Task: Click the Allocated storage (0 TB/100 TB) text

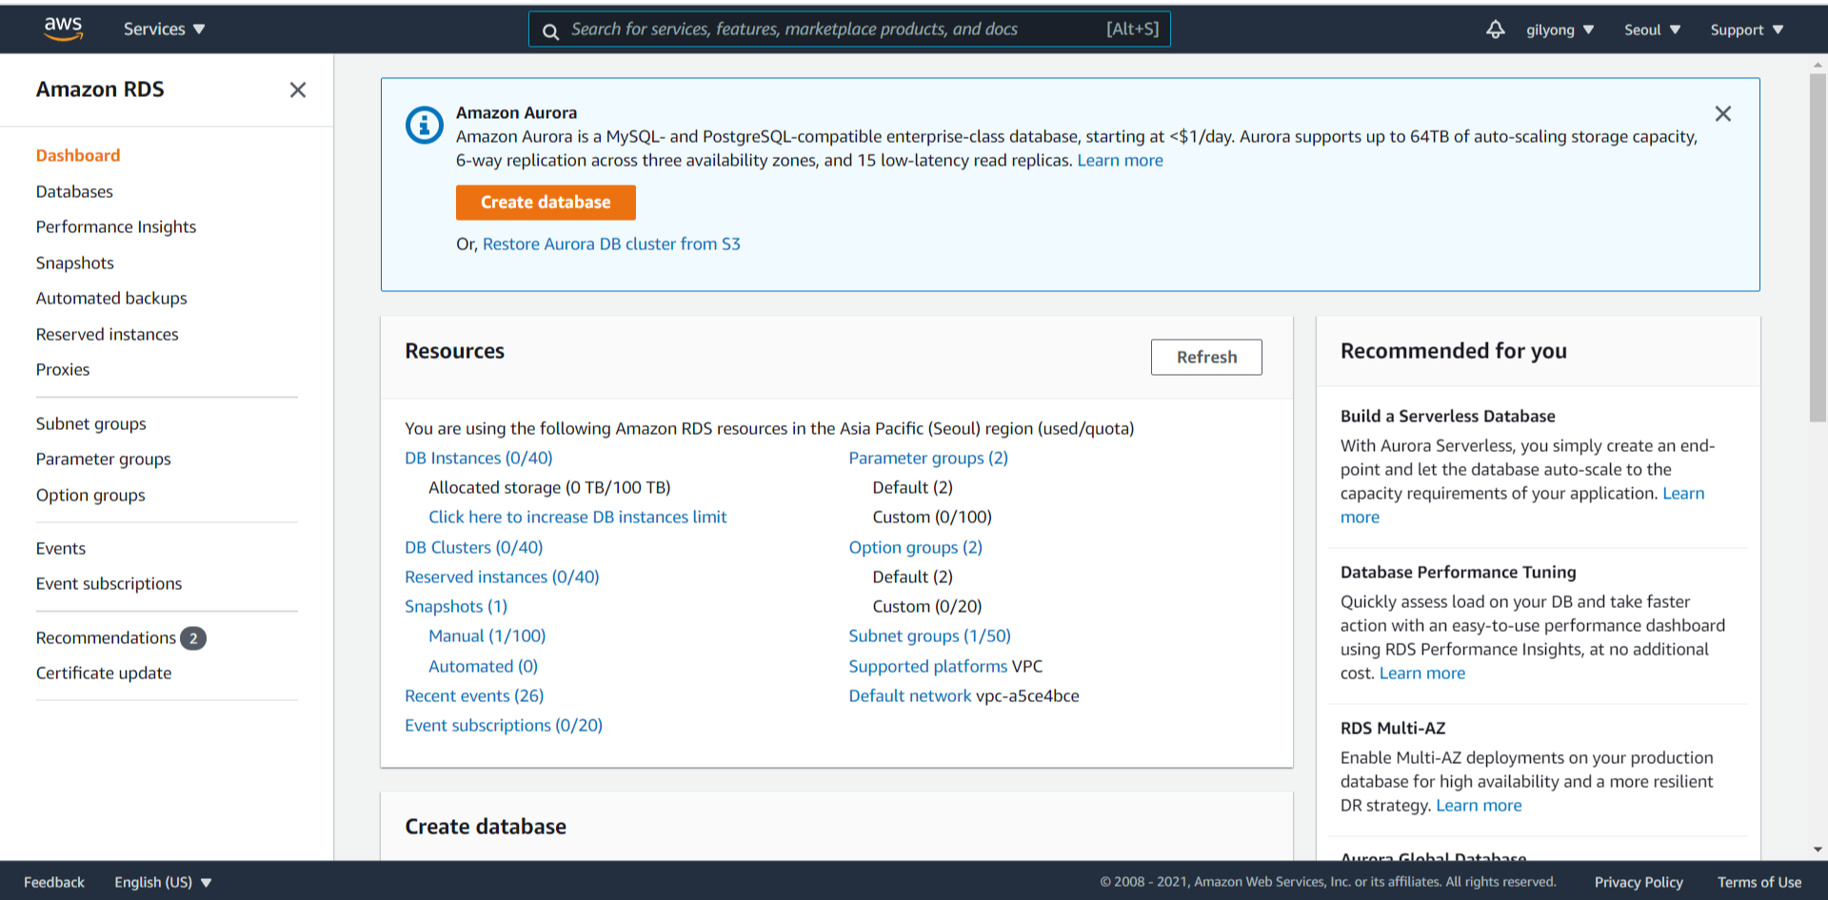Action: (549, 487)
